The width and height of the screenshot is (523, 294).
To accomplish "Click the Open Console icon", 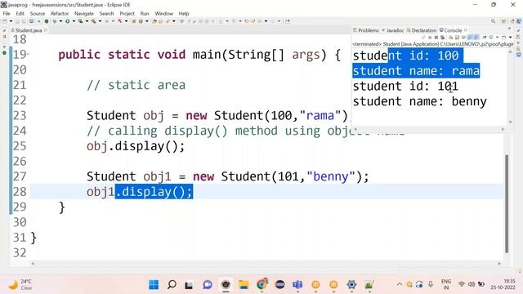I will 503,38.
